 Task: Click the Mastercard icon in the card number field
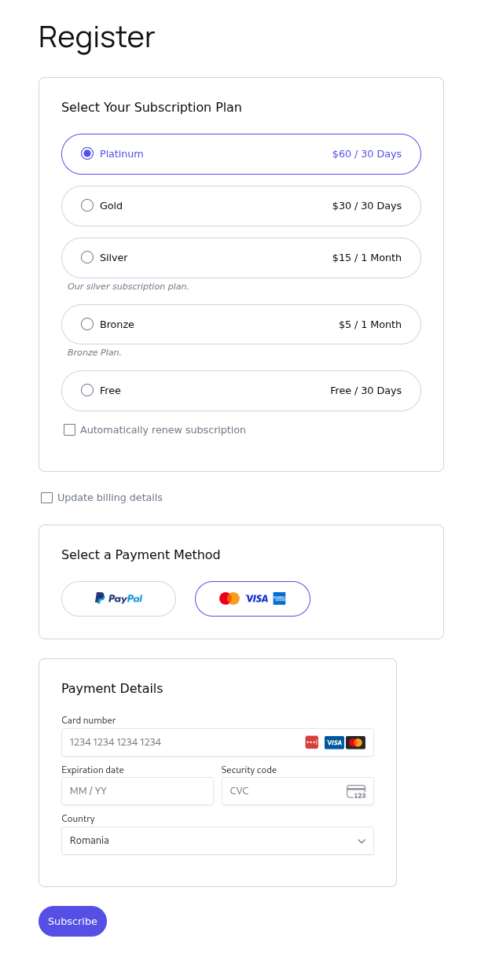coord(355,742)
